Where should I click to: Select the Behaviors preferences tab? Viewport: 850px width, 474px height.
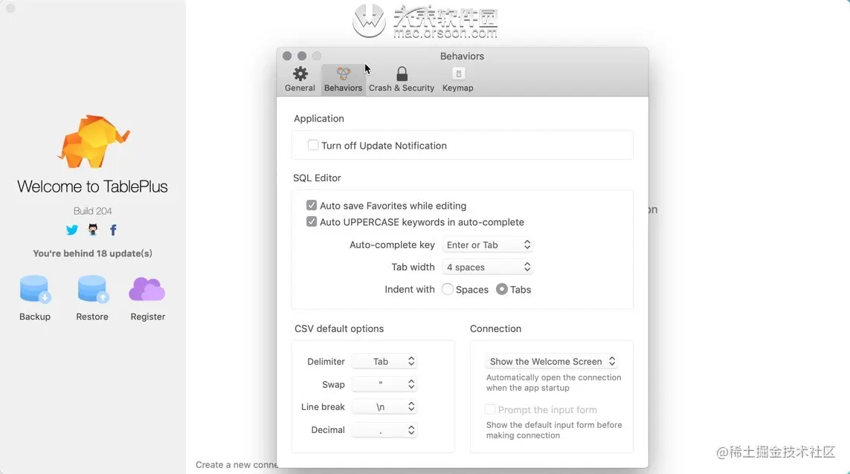(x=343, y=79)
